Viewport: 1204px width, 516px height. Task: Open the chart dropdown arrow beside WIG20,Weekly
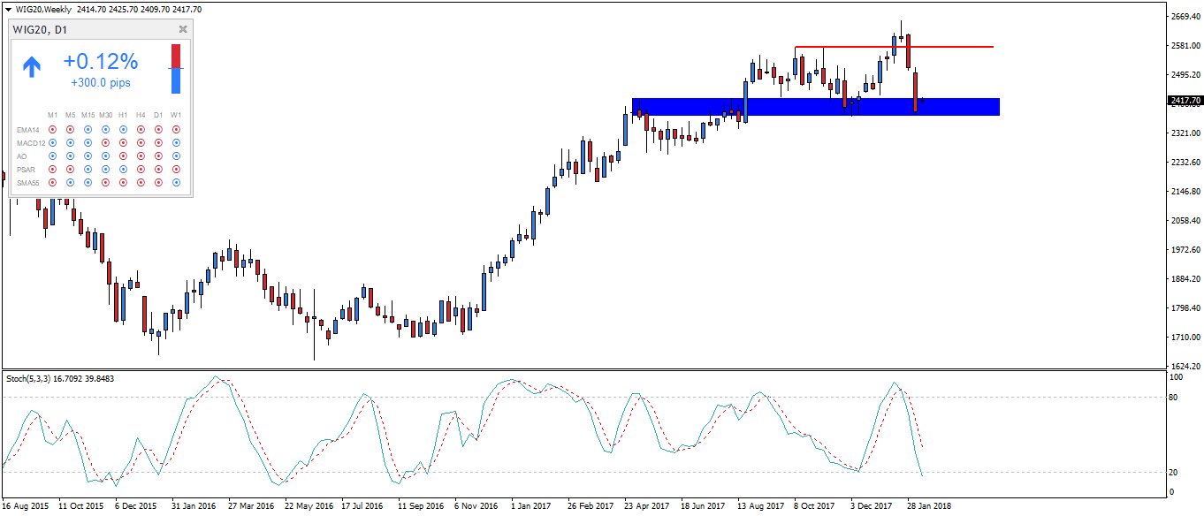tap(8, 9)
